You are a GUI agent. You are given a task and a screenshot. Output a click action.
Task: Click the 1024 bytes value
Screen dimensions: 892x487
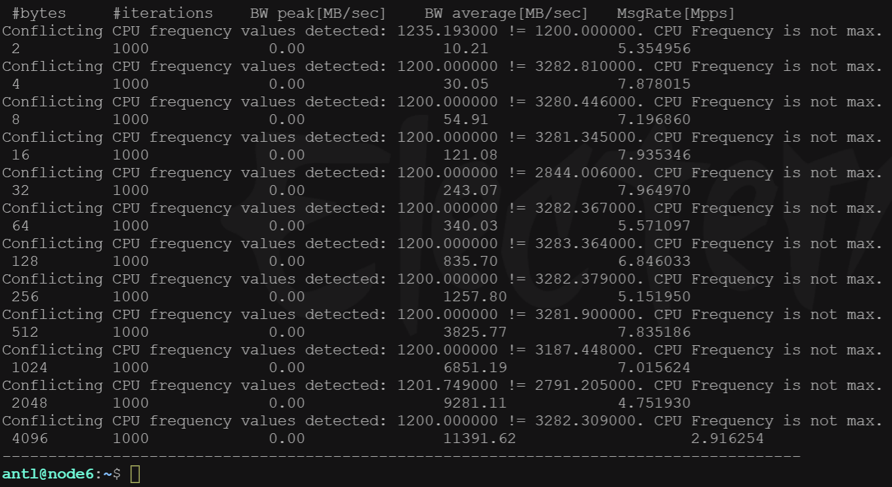30,368
